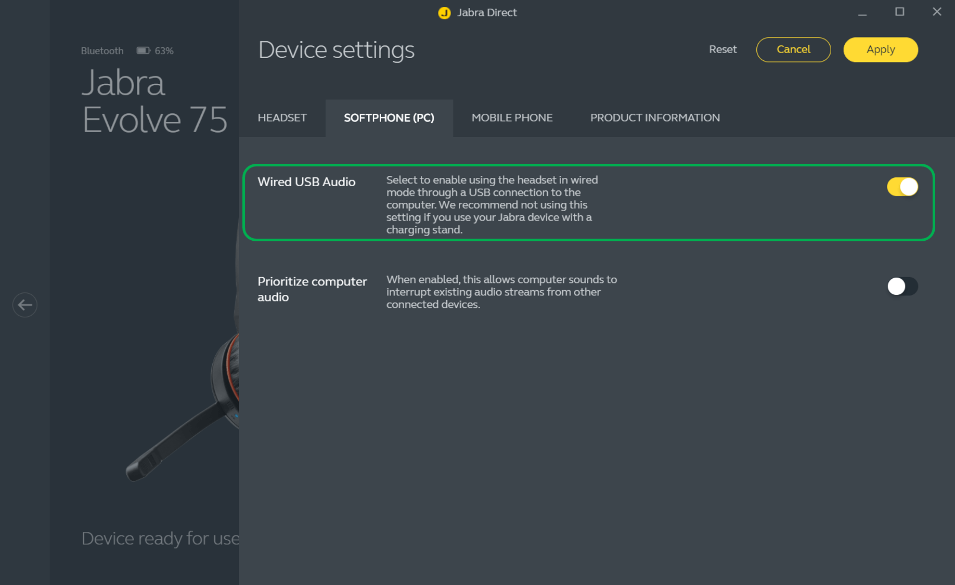Click the Jabra Direct logo in title bar
The width and height of the screenshot is (955, 585).
444,12
